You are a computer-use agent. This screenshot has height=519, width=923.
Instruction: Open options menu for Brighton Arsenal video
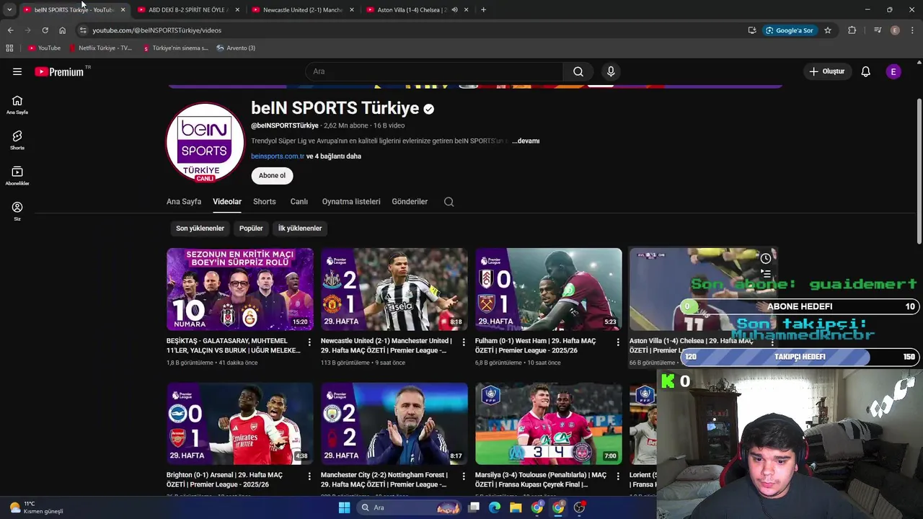pyautogui.click(x=309, y=476)
